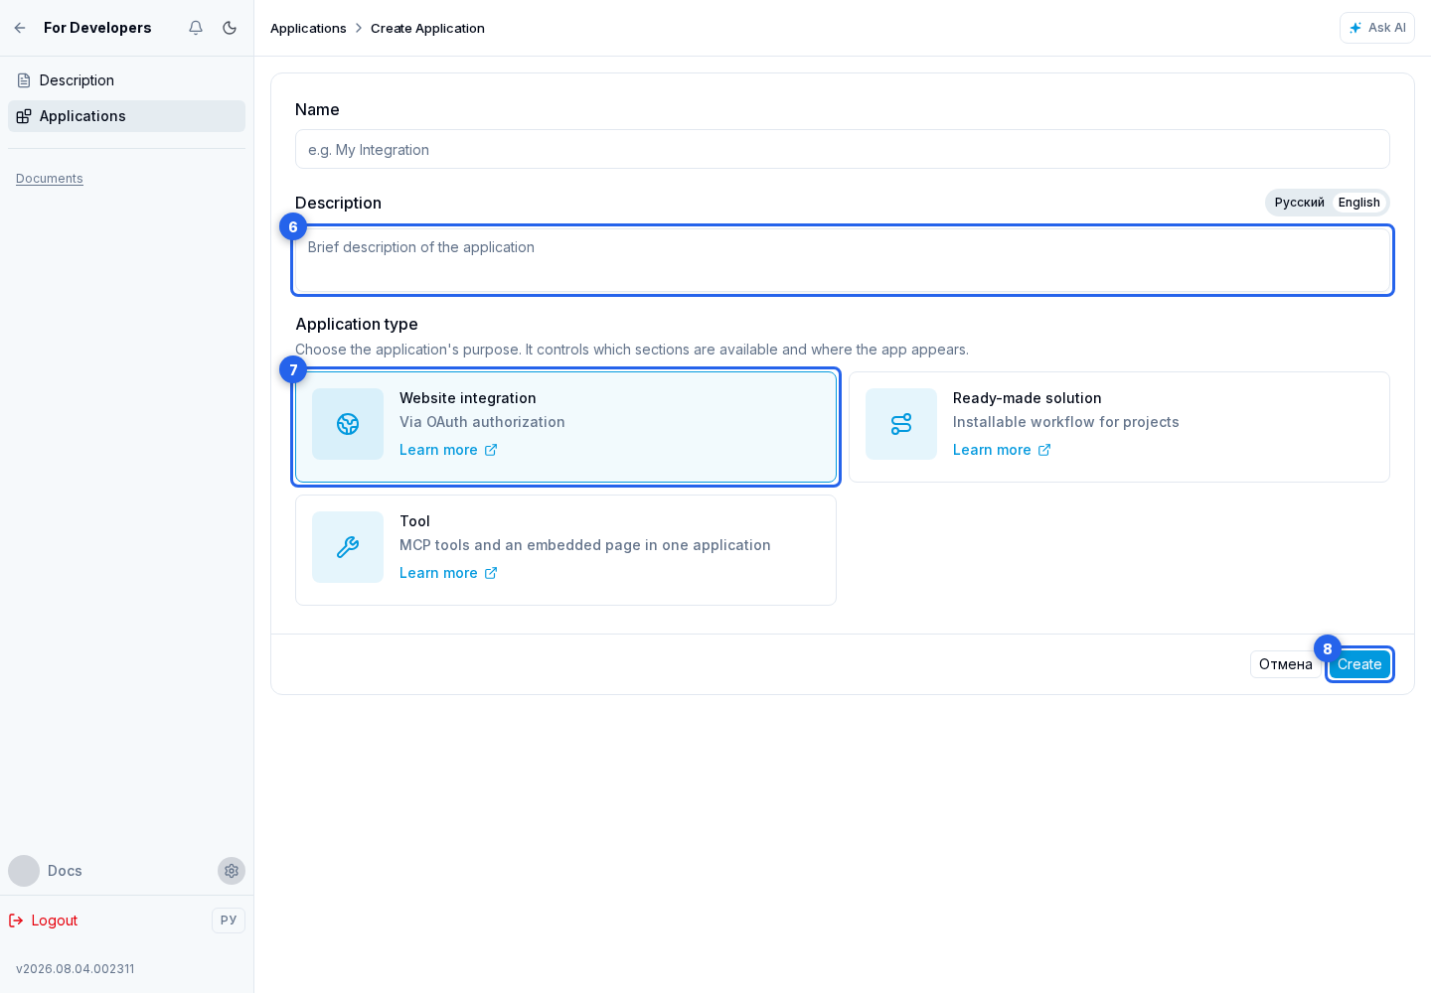1431x993 pixels.
Task: Switch description language to Русский
Action: (x=1300, y=203)
